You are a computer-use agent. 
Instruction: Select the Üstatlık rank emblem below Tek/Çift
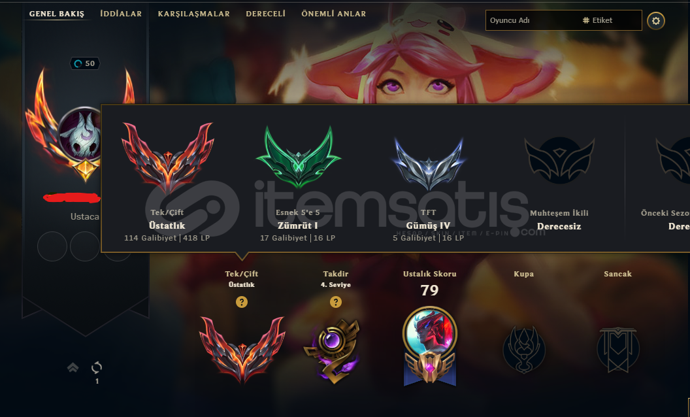click(242, 349)
